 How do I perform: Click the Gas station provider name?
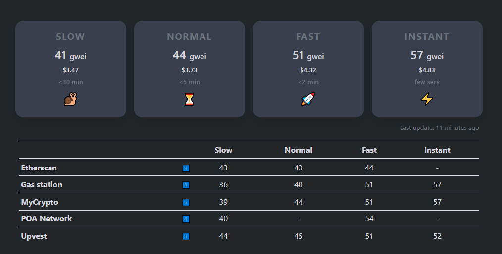point(42,185)
